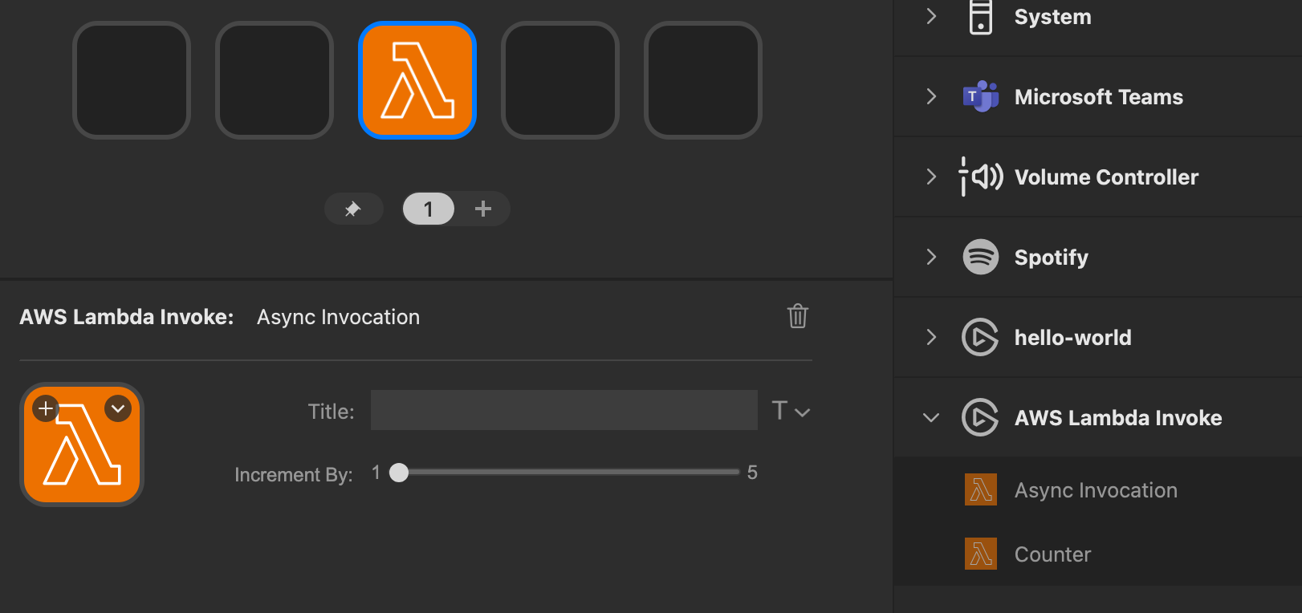
Task: Delete the Async Invocation action with trash icon
Action: coord(797,316)
